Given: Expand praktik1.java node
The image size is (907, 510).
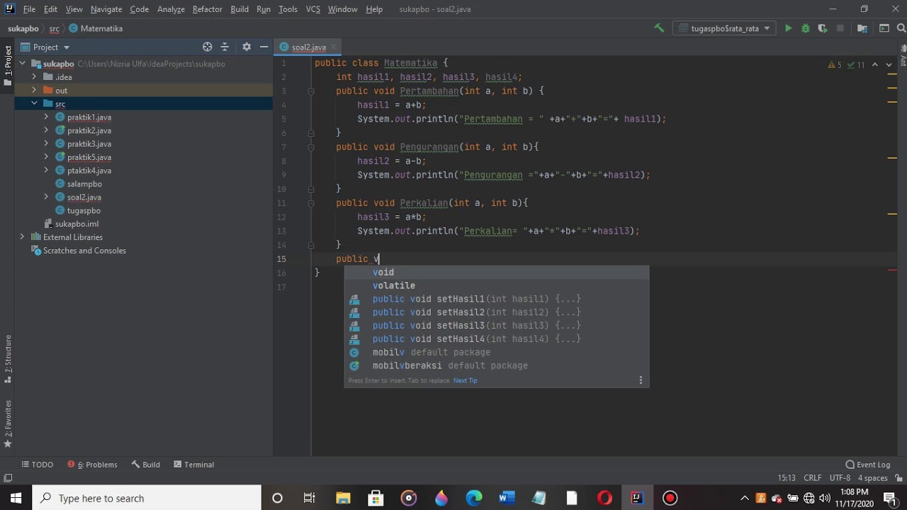Looking at the screenshot, I should [x=46, y=117].
